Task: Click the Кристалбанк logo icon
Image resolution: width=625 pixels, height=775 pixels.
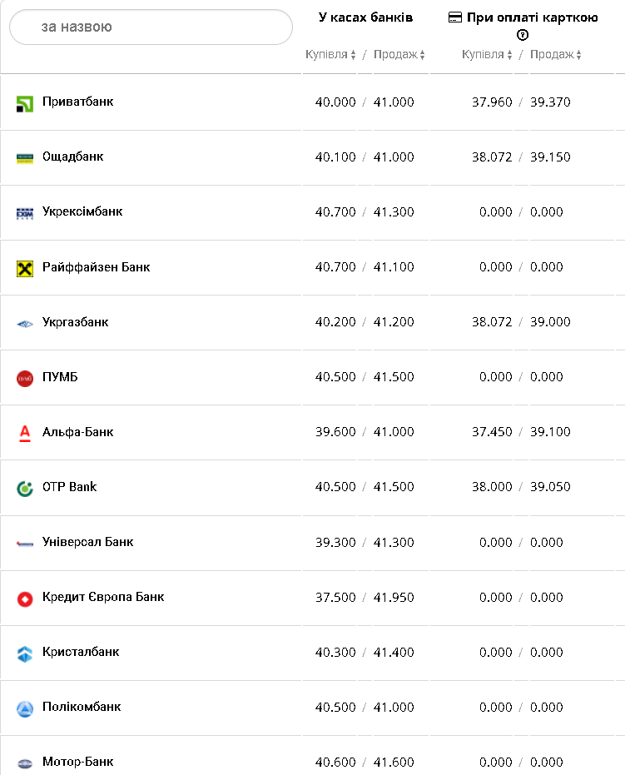Action: click(25, 653)
